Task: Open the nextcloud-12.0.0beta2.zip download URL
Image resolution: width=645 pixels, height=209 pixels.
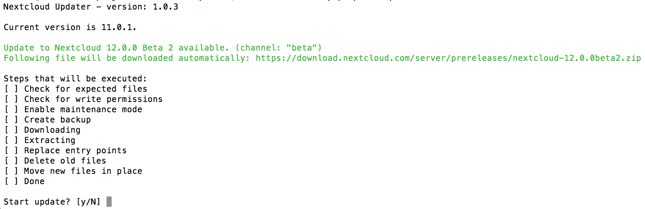Action: (x=448, y=58)
